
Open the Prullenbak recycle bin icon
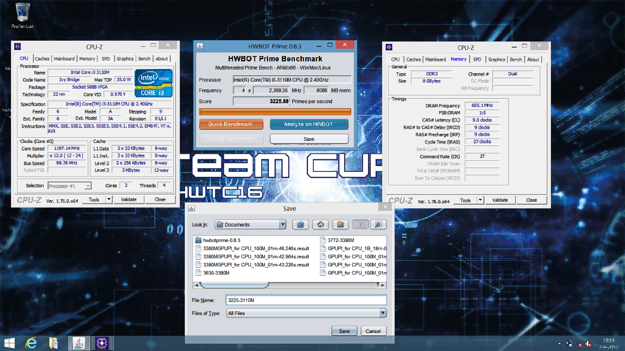coord(23,15)
